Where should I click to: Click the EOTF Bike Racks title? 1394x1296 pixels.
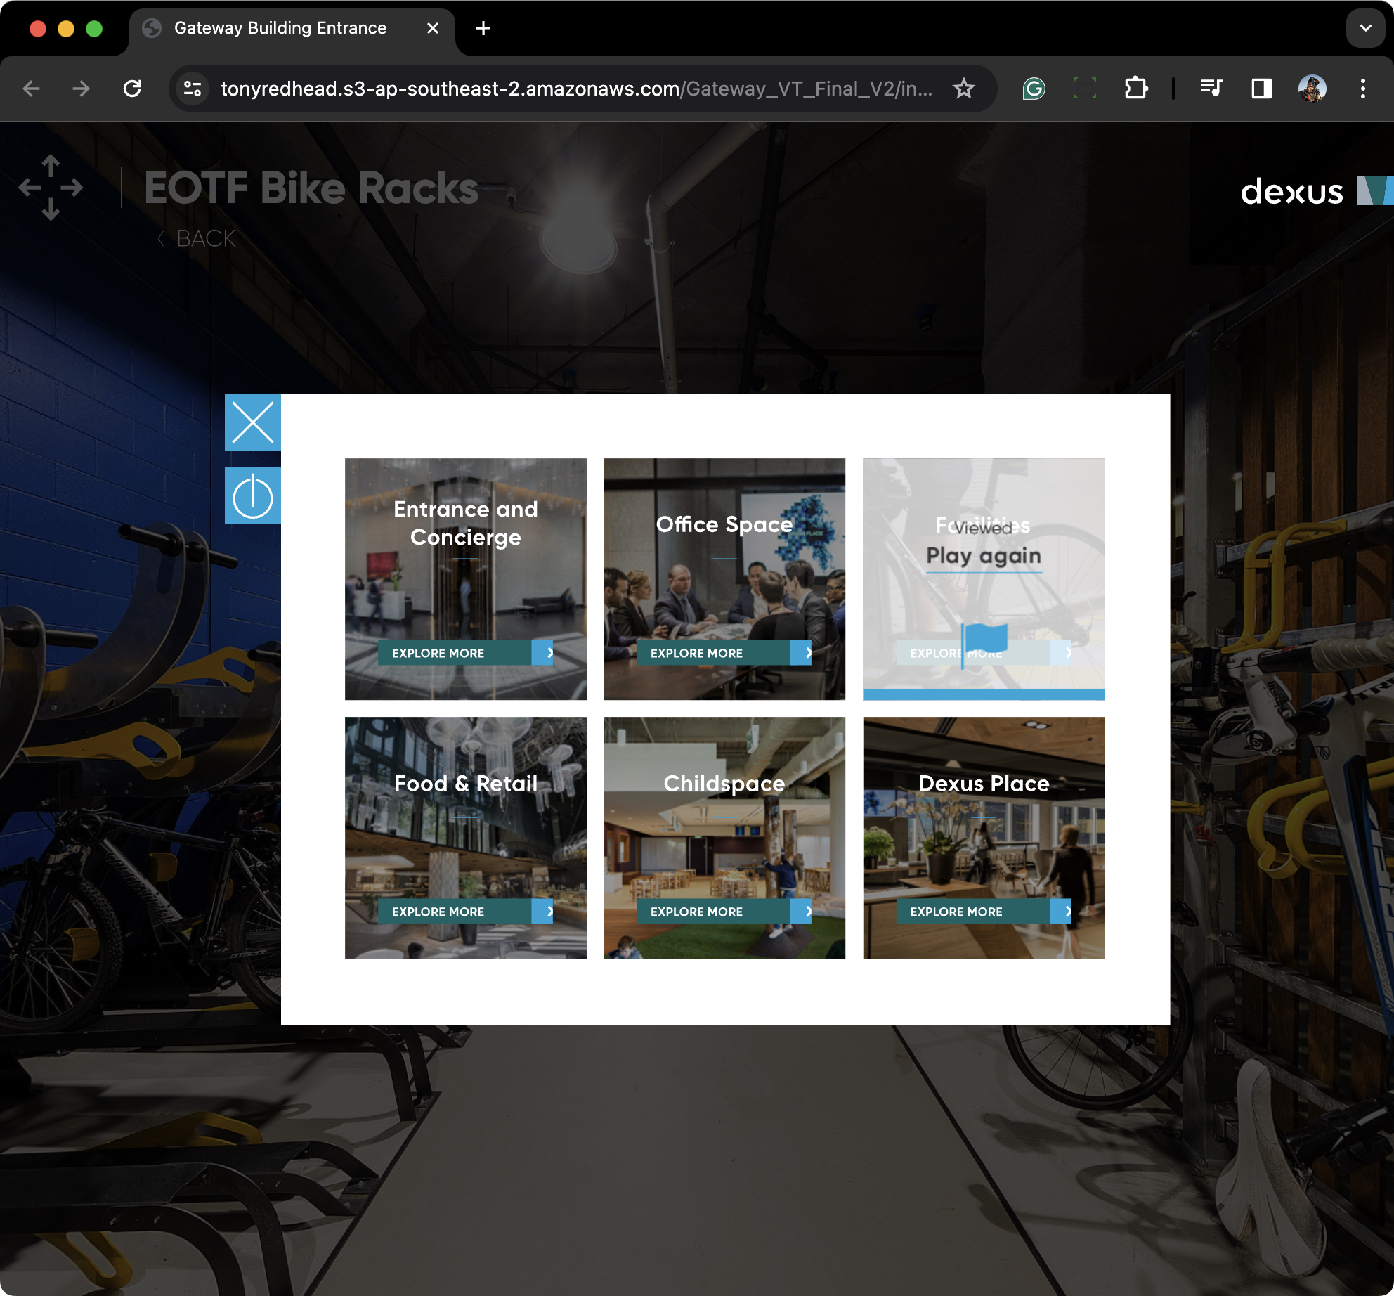click(x=311, y=188)
